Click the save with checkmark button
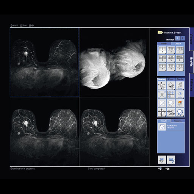Screen dimensions: 194x194 (171, 160)
